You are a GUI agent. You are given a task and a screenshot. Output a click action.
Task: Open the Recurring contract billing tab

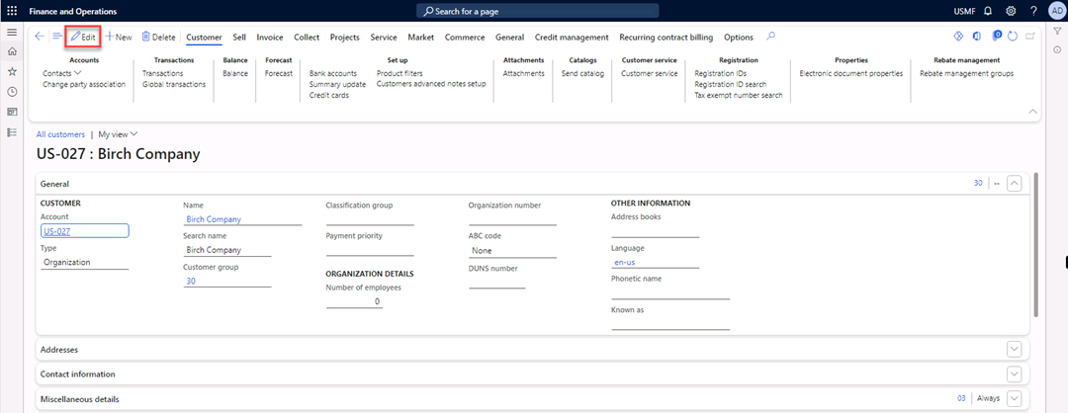667,38
